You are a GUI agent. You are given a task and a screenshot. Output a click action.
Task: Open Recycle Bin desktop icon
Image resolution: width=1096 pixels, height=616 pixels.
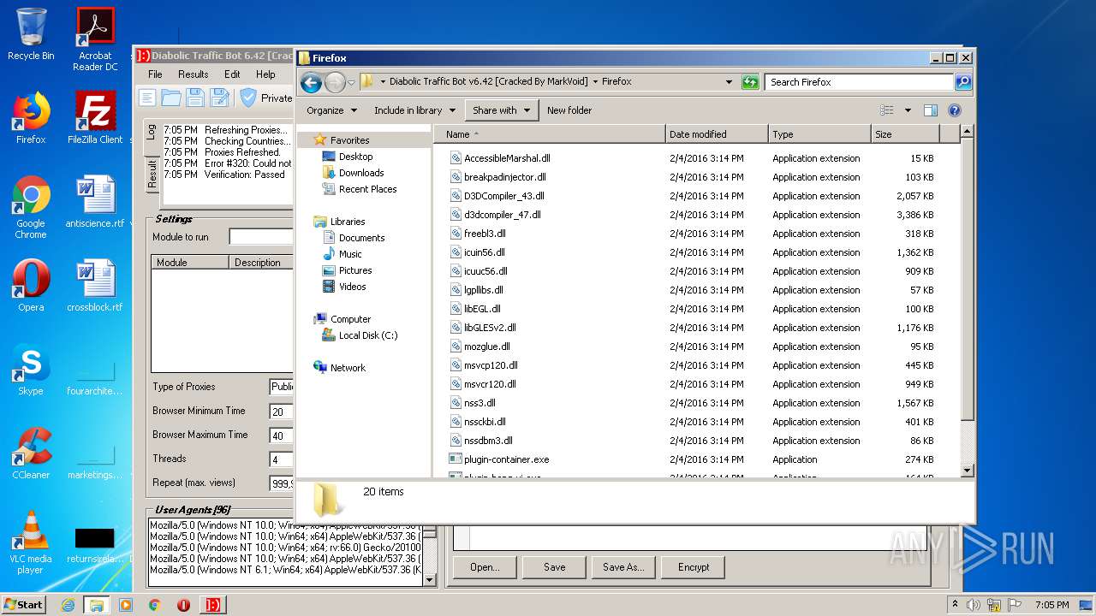click(x=31, y=35)
